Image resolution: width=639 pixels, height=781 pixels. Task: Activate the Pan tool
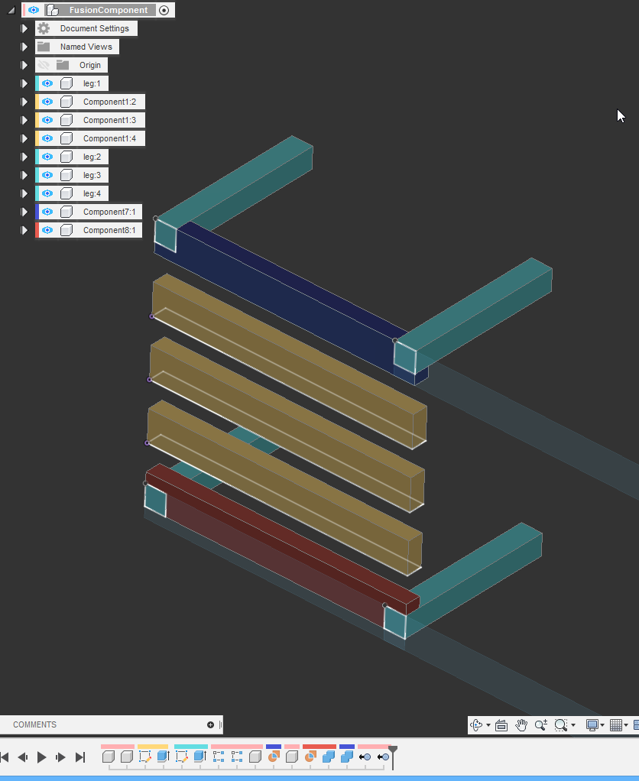pyautogui.click(x=523, y=724)
